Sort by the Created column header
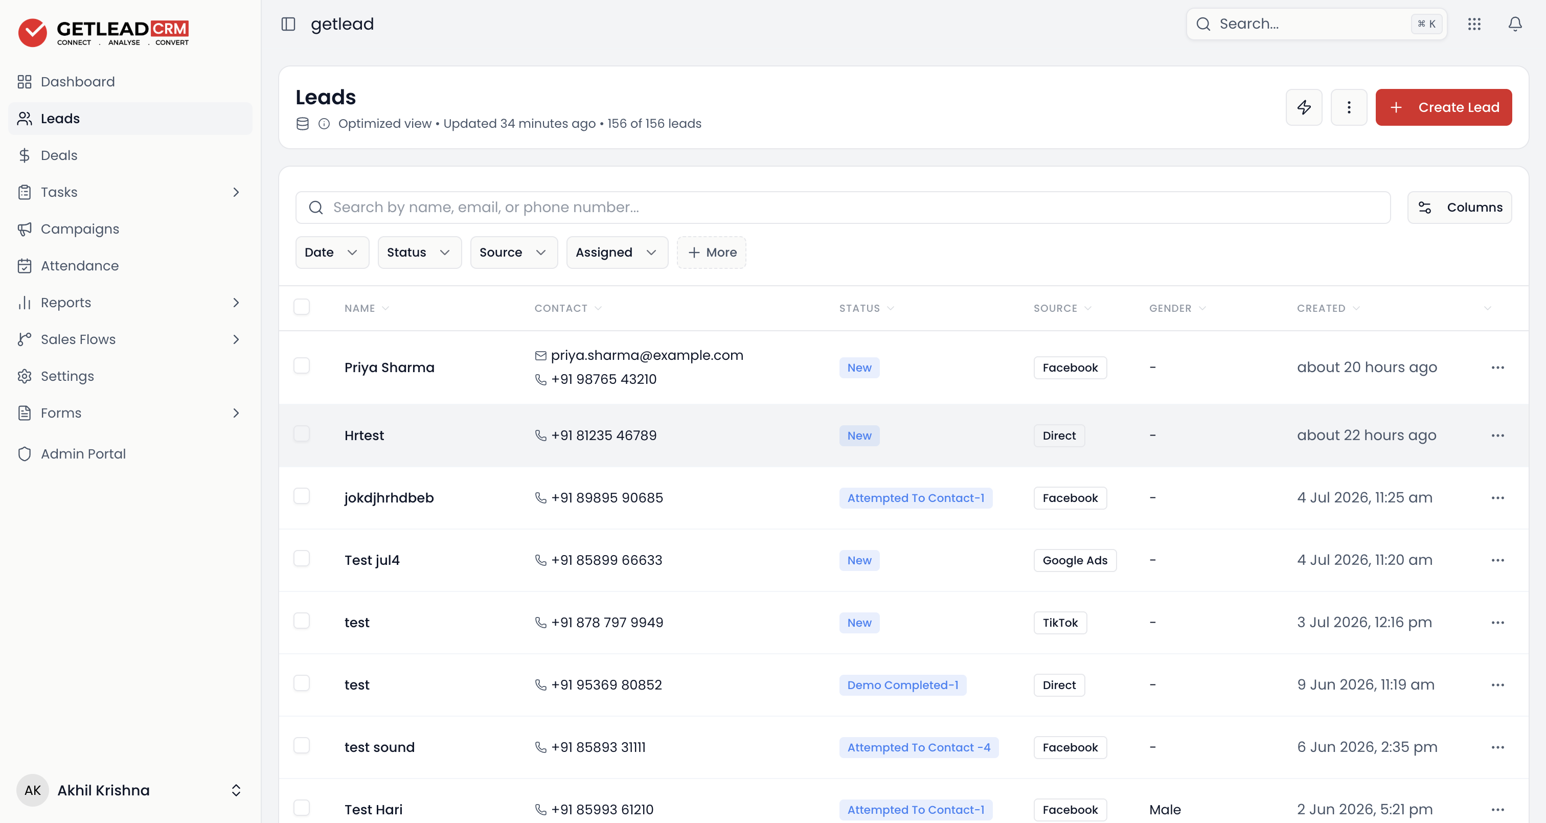1546x823 pixels. click(1328, 308)
